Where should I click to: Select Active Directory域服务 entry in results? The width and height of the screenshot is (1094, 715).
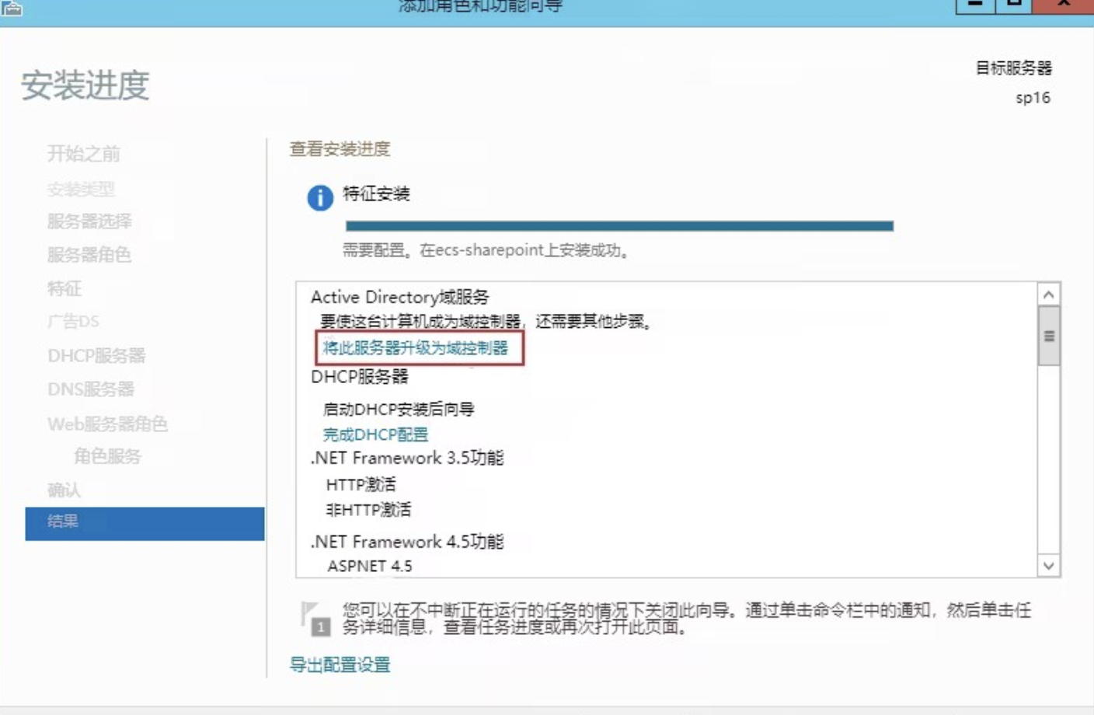(400, 297)
